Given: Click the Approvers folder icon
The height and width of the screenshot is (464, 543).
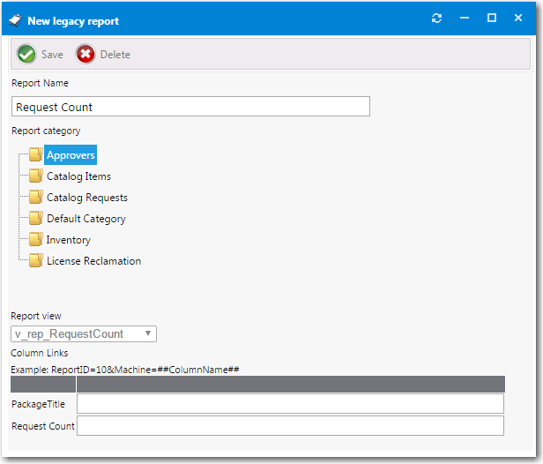Looking at the screenshot, I should pyautogui.click(x=35, y=155).
